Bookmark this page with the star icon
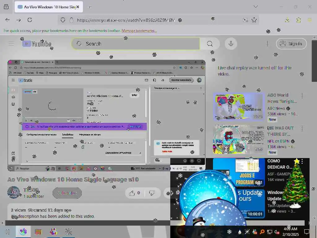 coord(254,20)
